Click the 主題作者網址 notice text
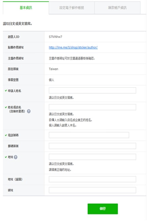147x221 pixels. 72,58
